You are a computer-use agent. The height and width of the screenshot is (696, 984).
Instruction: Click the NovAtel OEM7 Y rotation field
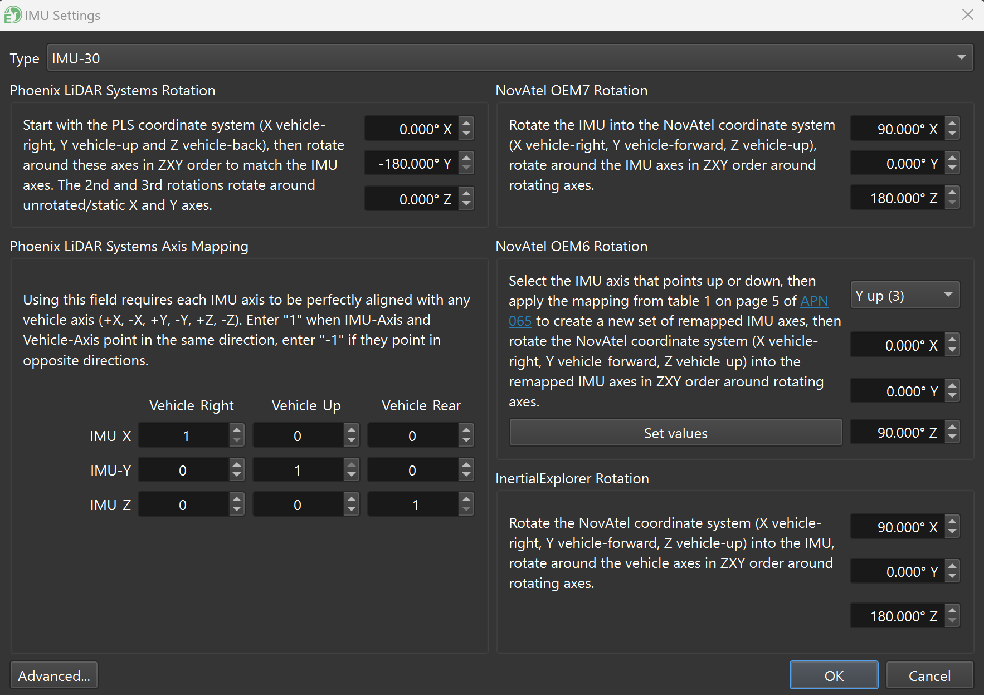(897, 164)
